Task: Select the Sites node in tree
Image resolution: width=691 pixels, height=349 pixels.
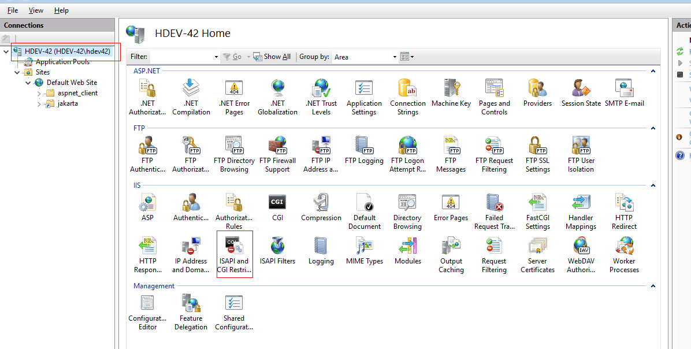Action: click(x=43, y=72)
